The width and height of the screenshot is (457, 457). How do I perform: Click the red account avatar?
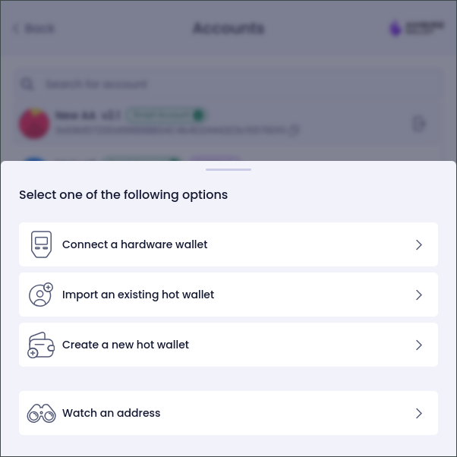[x=34, y=123]
